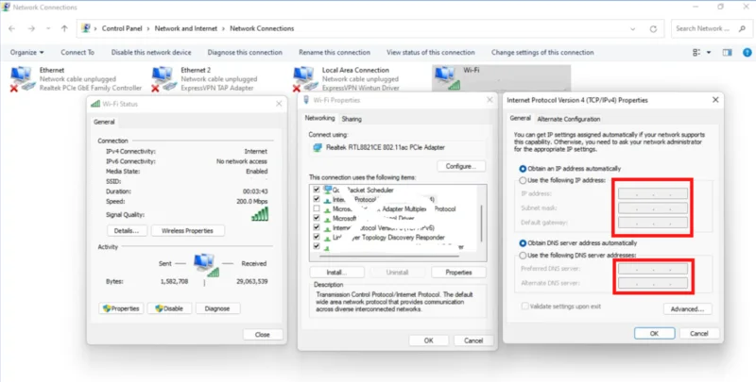Open the Help question mark icon
Screen dimensions: 756x382
746,52
